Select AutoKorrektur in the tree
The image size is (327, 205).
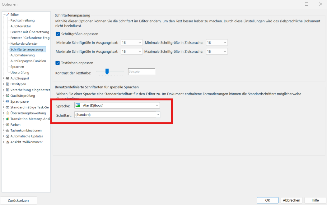21,26
